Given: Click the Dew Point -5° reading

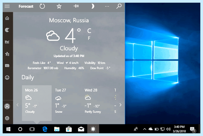Looking at the screenshot, I should point(100,68).
